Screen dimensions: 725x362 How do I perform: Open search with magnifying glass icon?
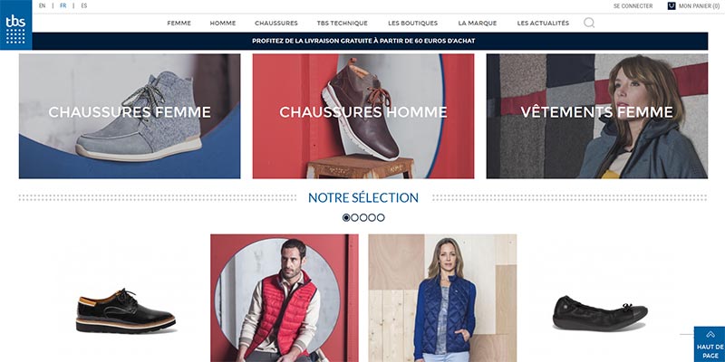[588, 23]
